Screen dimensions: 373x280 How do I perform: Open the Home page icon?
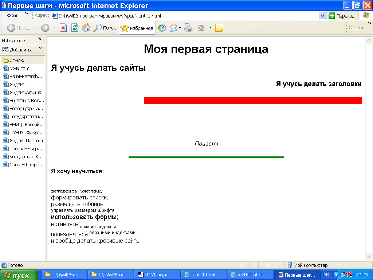click(86, 28)
